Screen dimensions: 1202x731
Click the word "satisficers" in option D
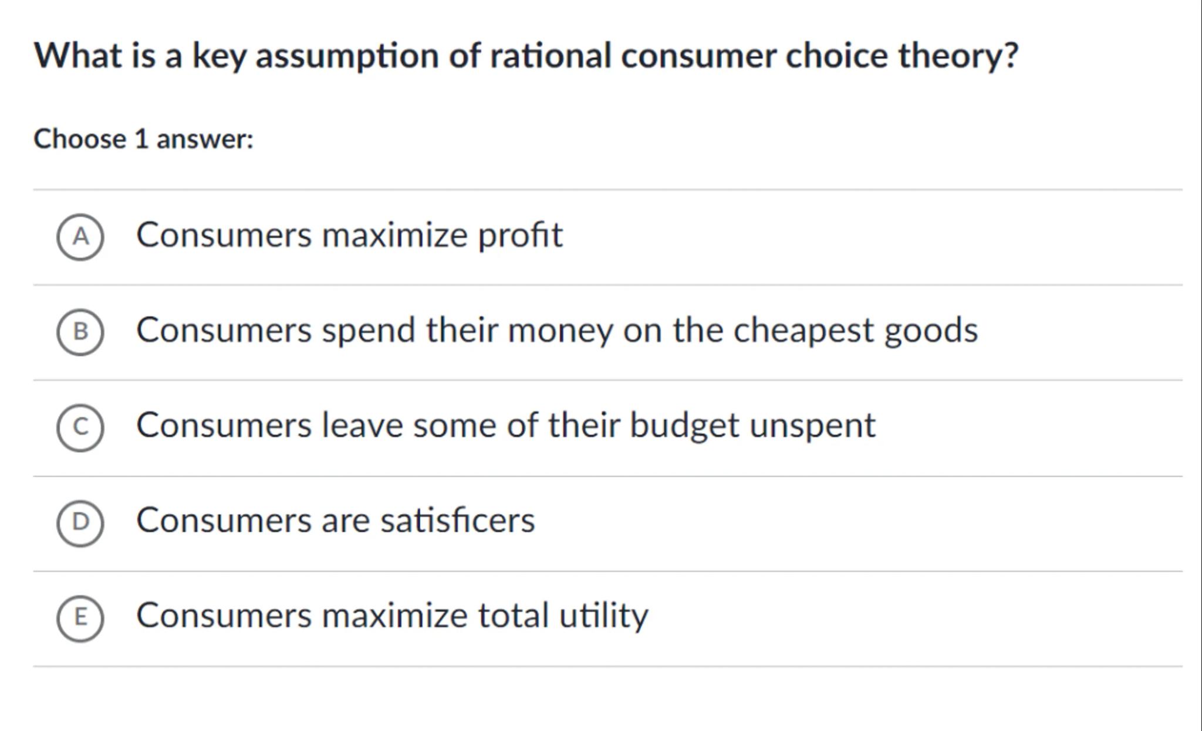457,521
